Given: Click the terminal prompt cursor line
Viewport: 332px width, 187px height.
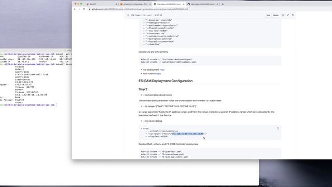Looking at the screenshot, I should point(29,105).
